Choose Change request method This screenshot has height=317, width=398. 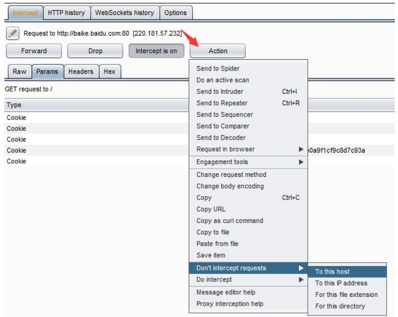pyautogui.click(x=248, y=175)
